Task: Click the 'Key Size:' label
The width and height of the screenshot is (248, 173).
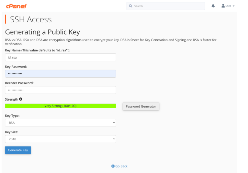Action: point(12,132)
